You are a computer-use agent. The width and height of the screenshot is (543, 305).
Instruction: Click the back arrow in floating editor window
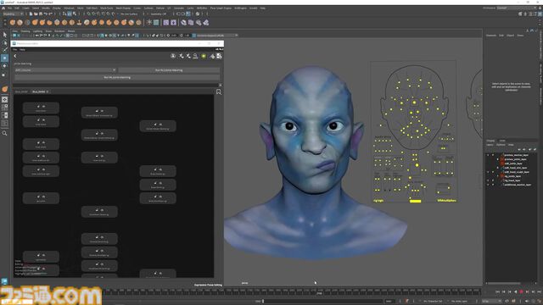[15, 56]
